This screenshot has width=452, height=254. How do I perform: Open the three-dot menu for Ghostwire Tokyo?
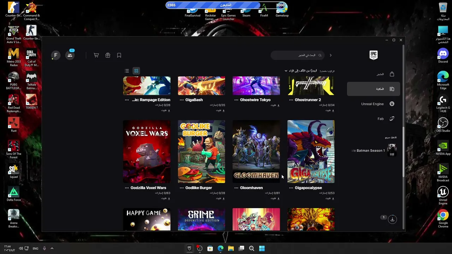point(236,100)
